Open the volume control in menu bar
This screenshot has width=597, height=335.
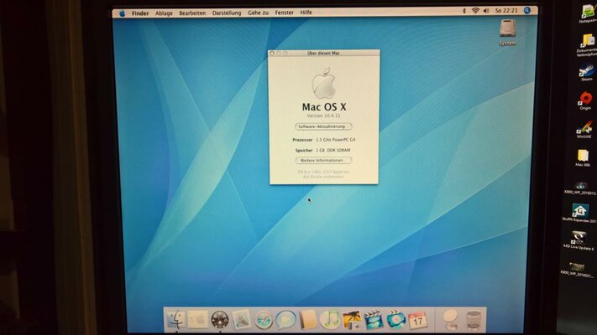[x=487, y=11]
